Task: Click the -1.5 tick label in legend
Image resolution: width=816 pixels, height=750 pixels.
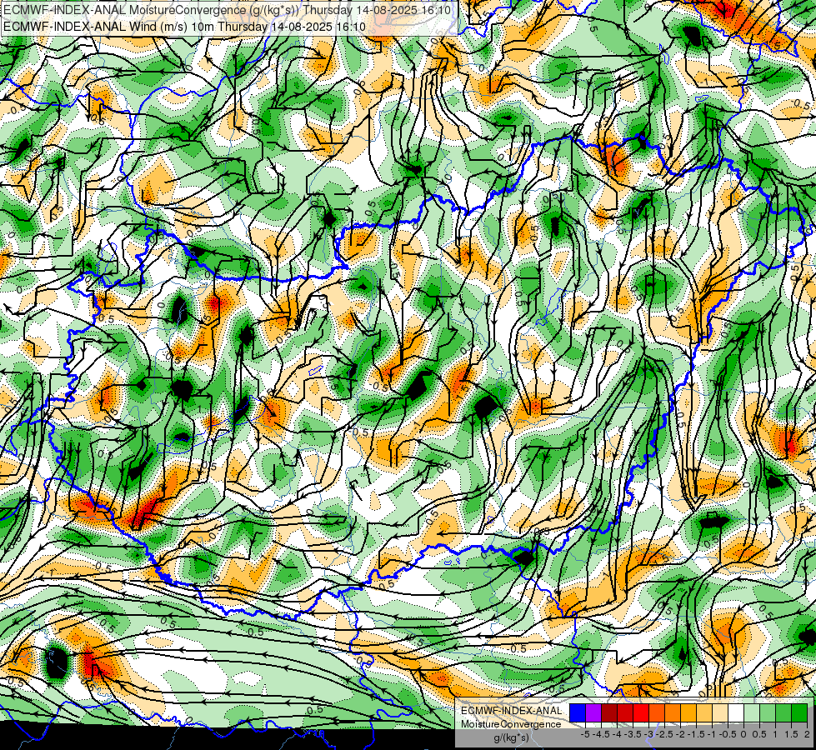Action: [x=696, y=734]
